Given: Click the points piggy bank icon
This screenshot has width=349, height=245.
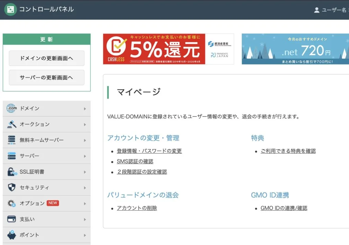Looking at the screenshot, I should (12, 235).
